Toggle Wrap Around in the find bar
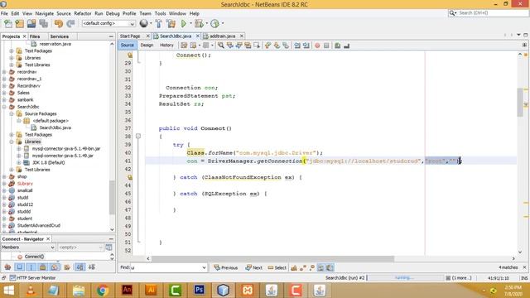 [x=330, y=267]
